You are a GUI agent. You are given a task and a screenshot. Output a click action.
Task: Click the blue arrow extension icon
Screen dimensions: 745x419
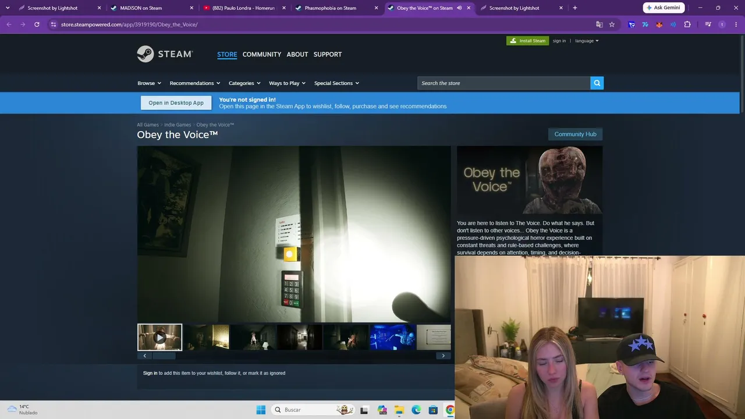click(632, 24)
